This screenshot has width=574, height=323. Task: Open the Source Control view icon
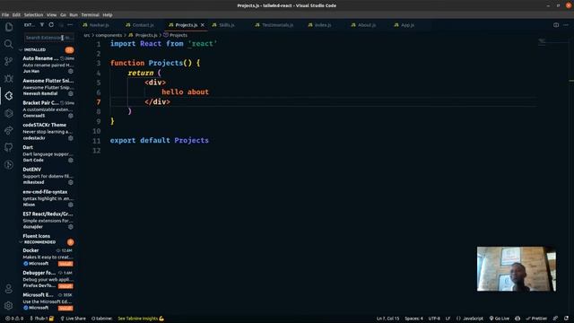[9, 61]
